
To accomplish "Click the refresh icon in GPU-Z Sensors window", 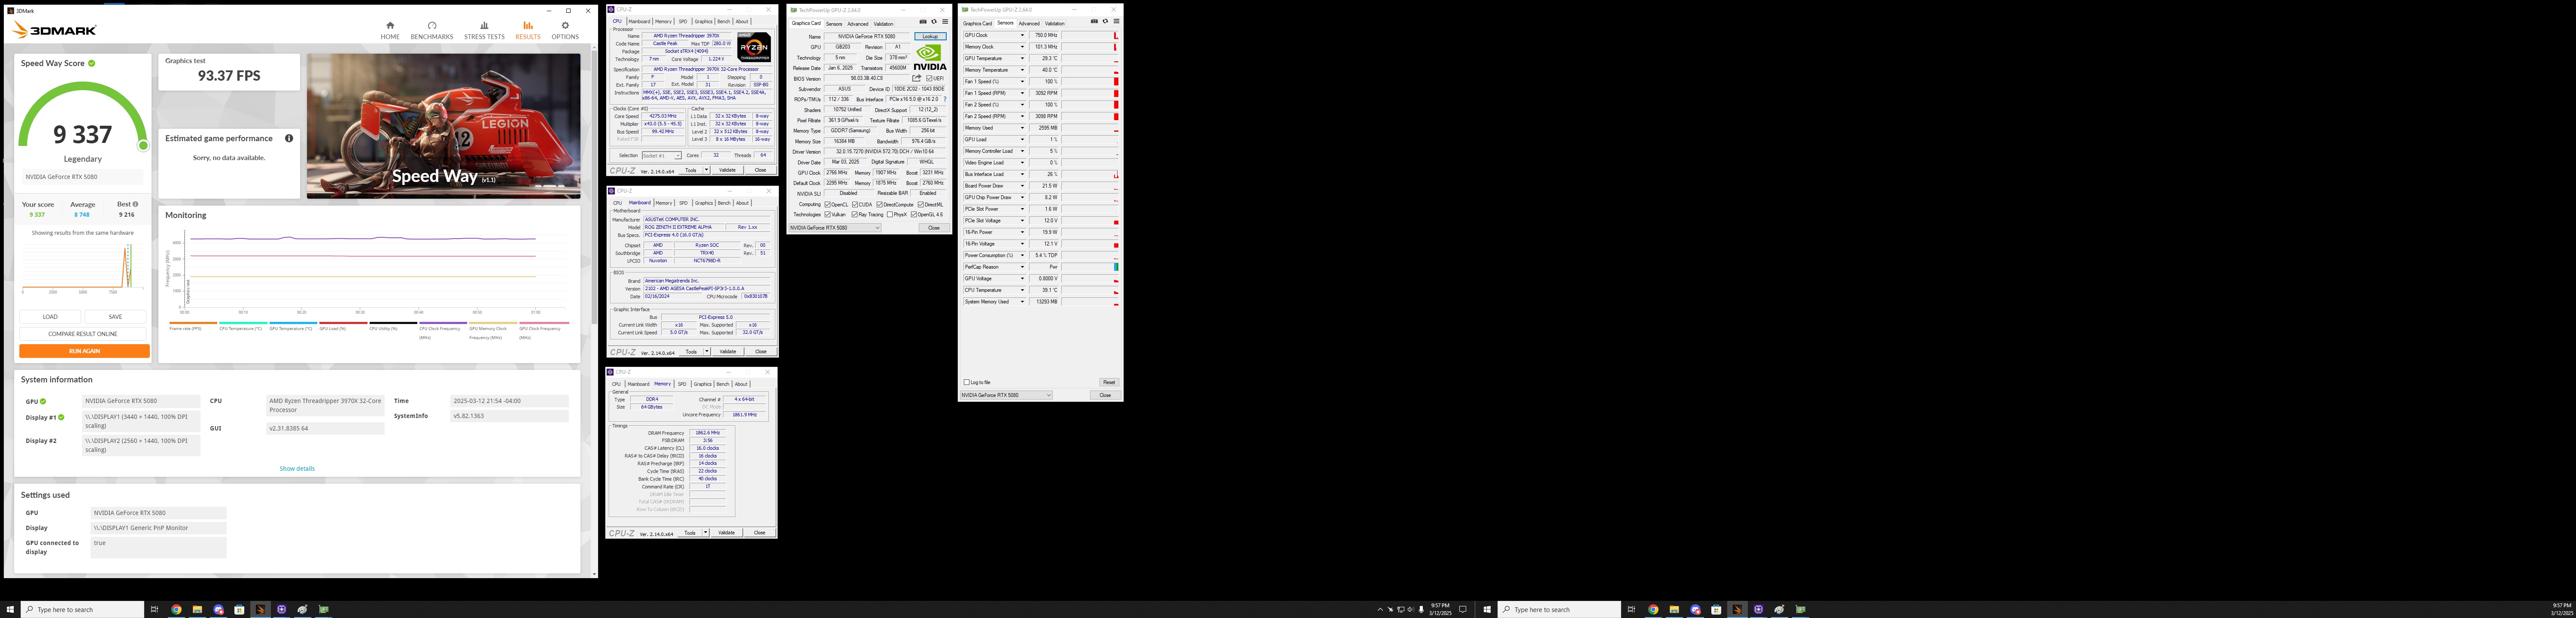I will click(x=1105, y=21).
